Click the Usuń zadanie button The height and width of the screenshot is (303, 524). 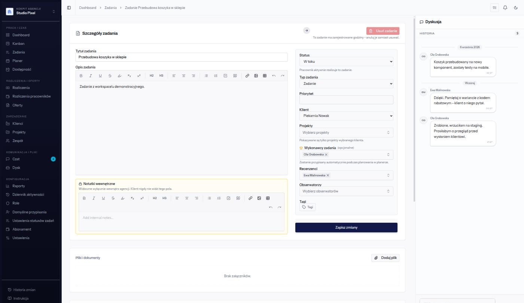(383, 31)
